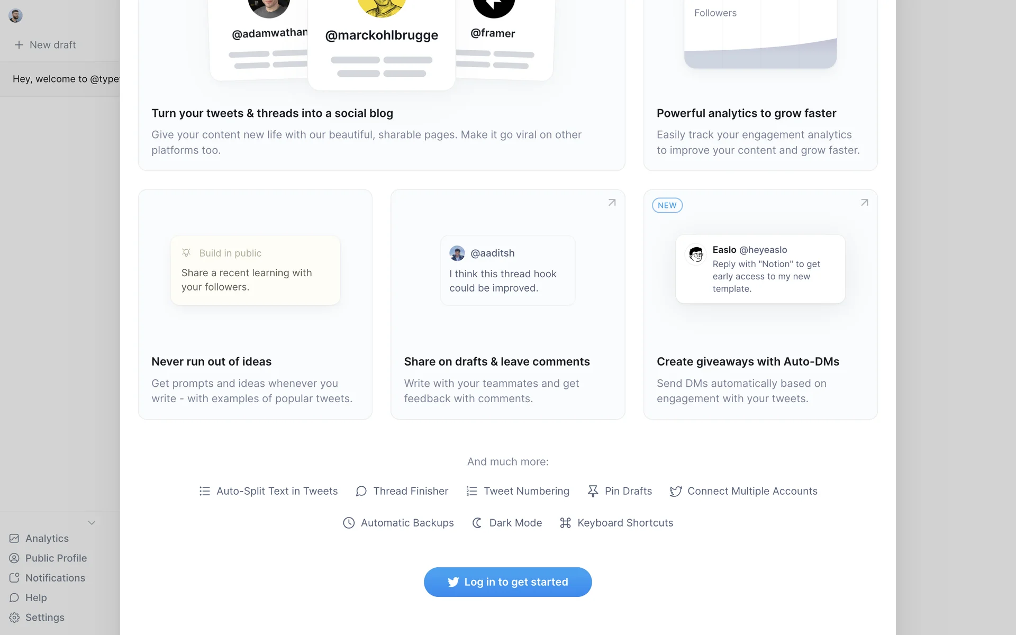Click the user avatar in sidebar

[15, 16]
